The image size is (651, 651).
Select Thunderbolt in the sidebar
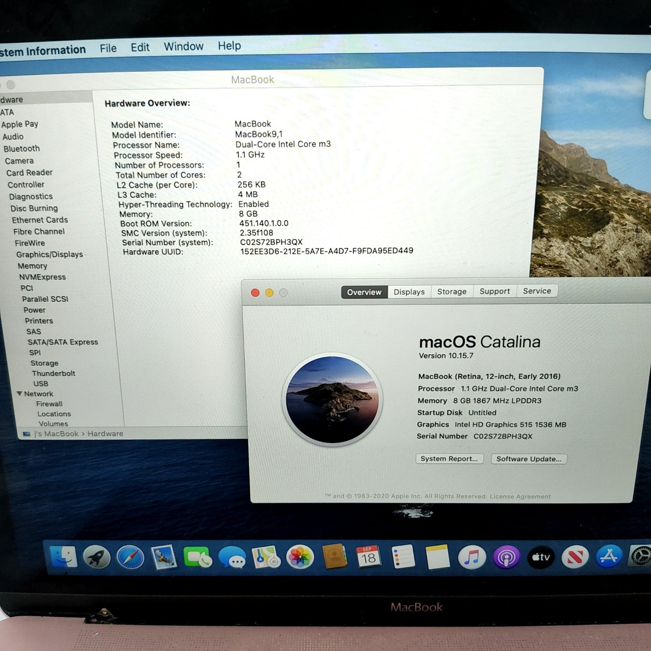53,373
